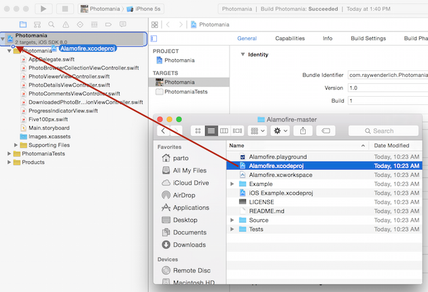
Task: Open the Finder Action gear dropdown
Action: [281, 131]
